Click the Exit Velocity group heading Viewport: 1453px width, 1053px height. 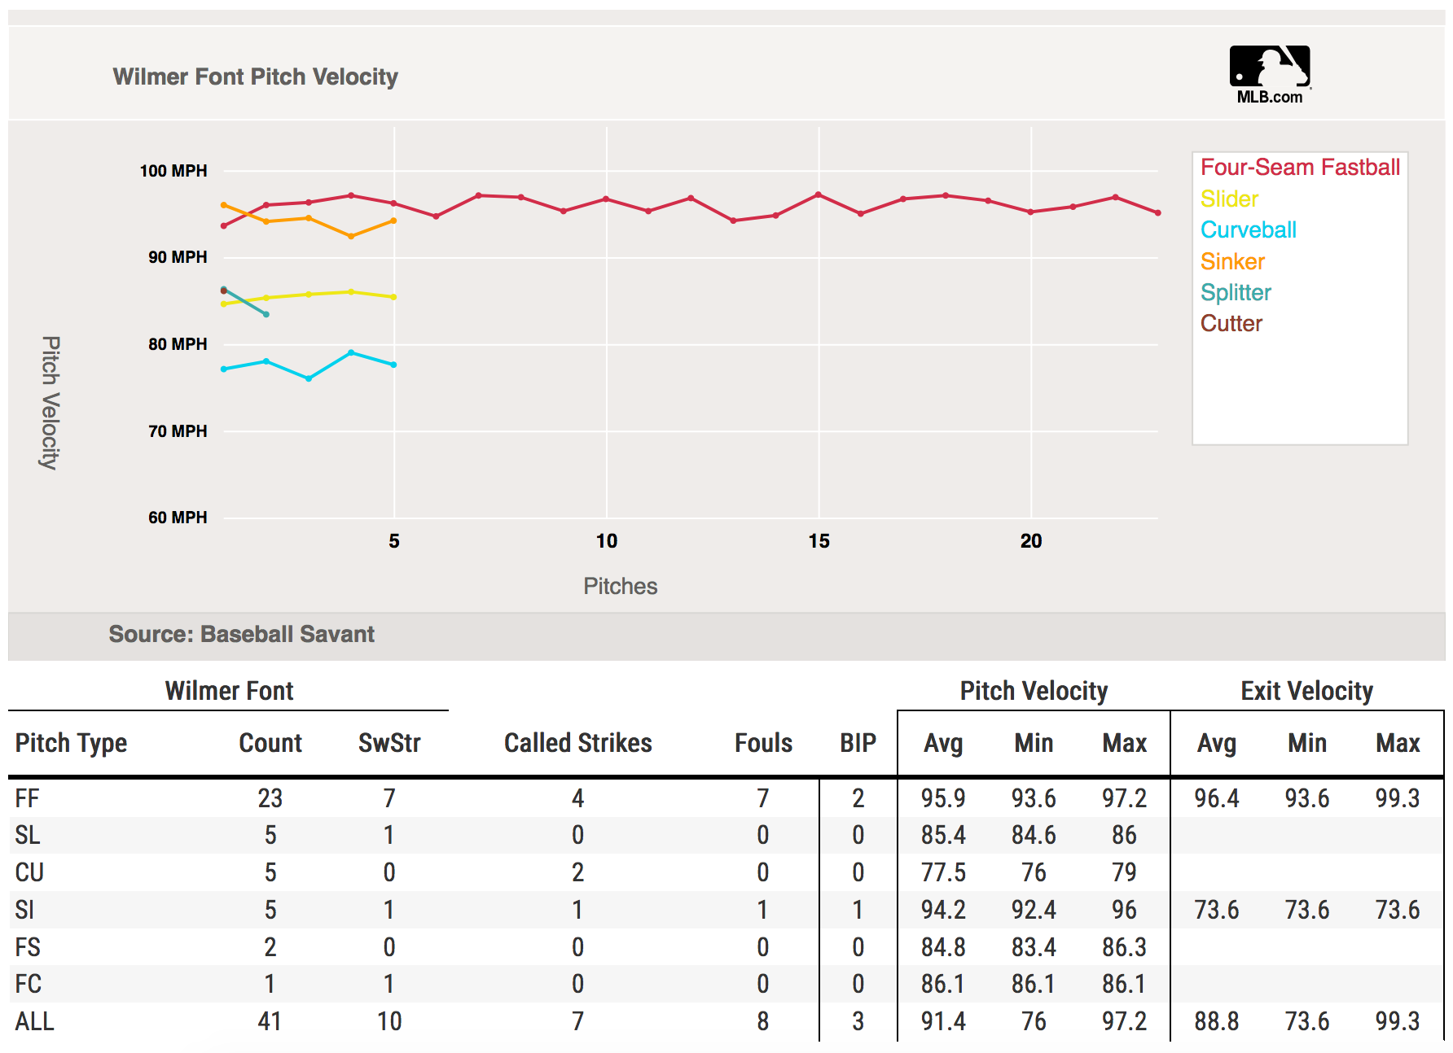click(1306, 691)
